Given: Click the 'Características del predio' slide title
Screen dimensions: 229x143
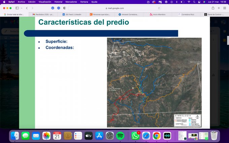Looking at the screenshot, I should 84,22.
